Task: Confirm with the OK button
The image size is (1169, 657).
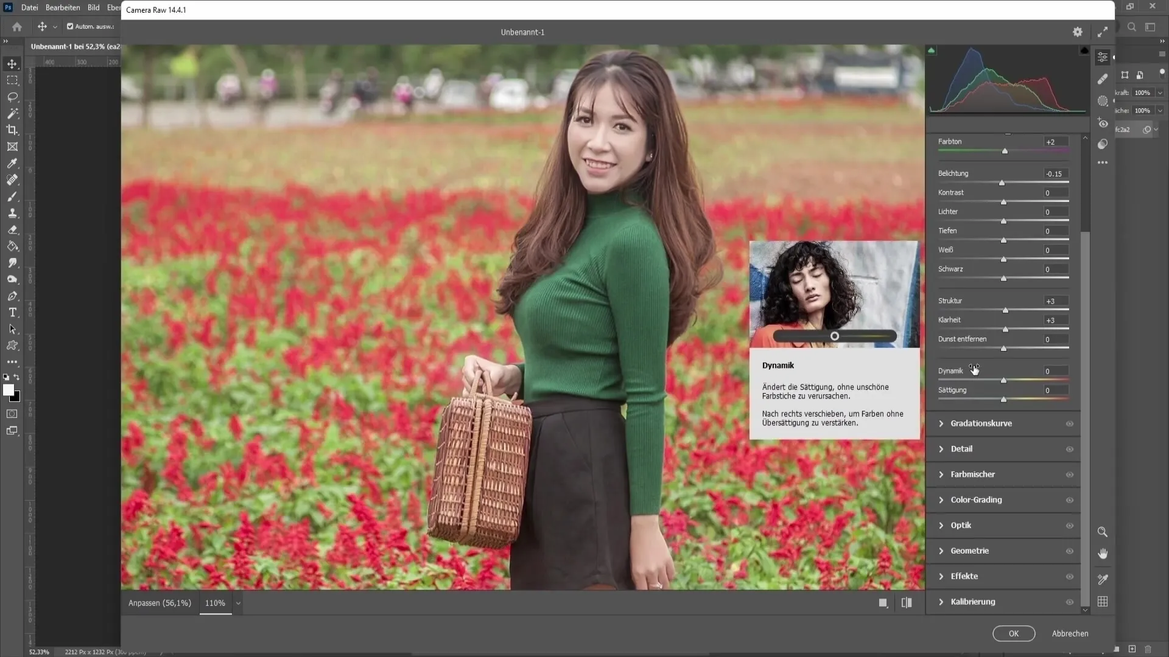Action: [1014, 634]
